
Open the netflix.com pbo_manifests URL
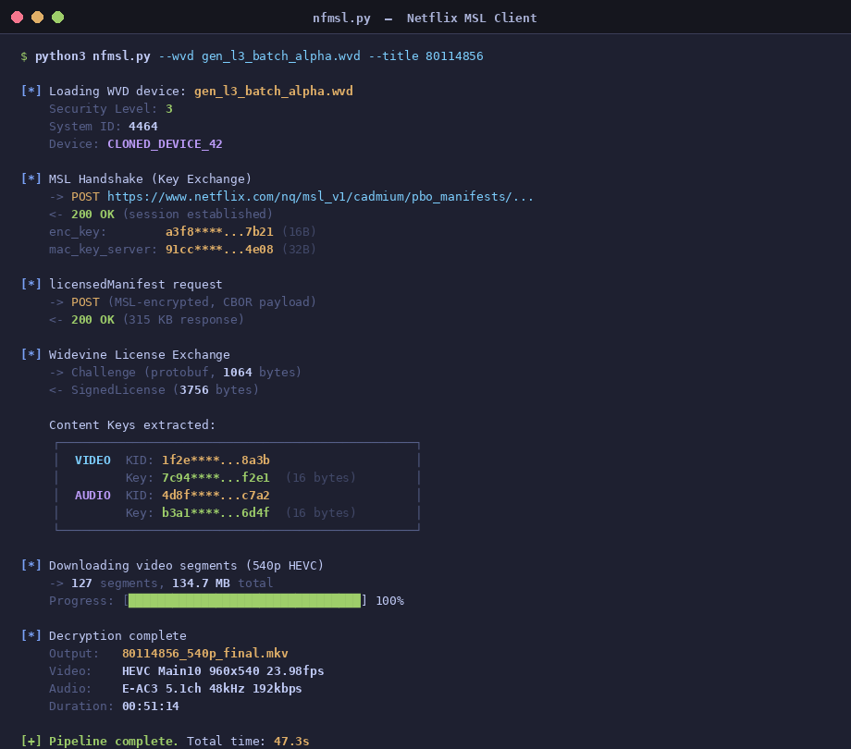pos(320,197)
